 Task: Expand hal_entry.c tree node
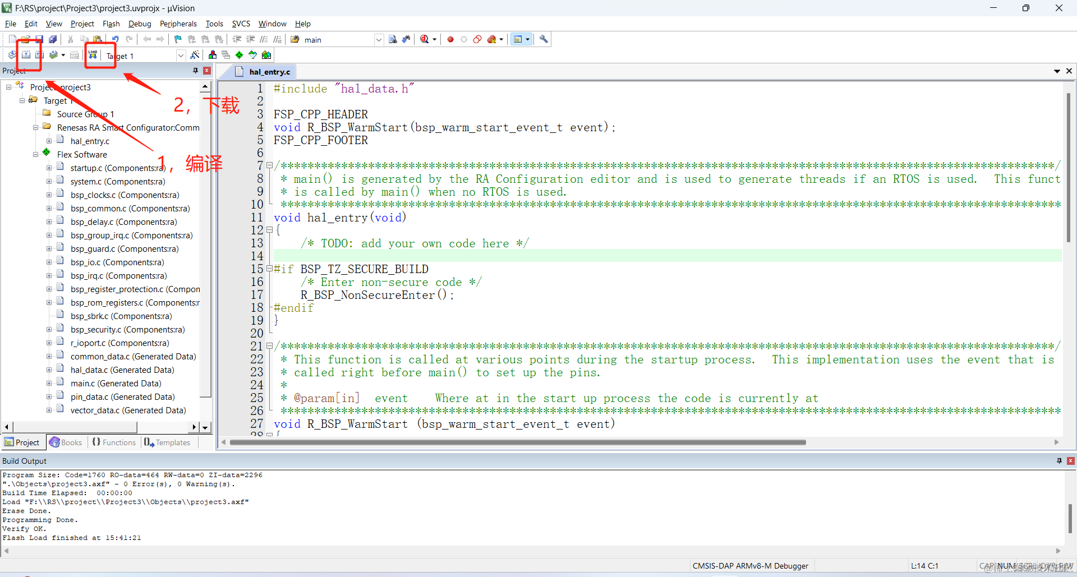(x=49, y=141)
